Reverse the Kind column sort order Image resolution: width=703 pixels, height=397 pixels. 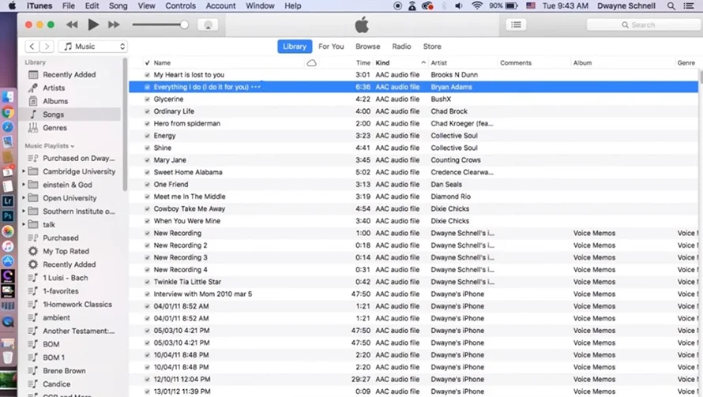pyautogui.click(x=400, y=62)
